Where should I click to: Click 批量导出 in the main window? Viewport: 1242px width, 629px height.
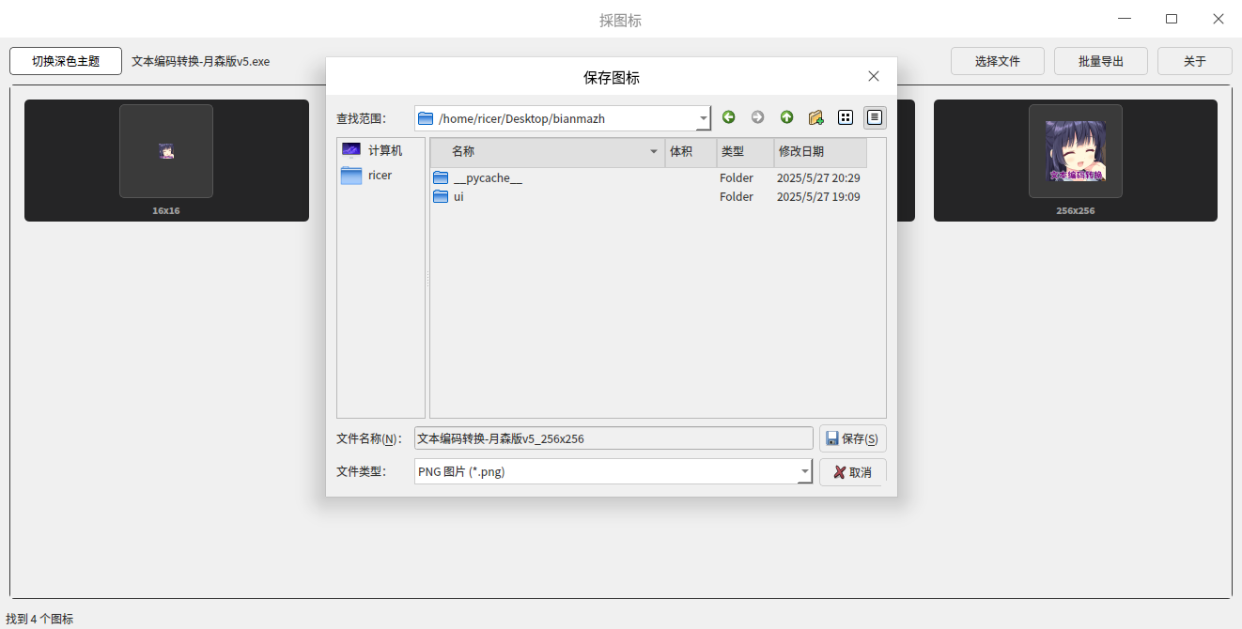pos(1101,61)
